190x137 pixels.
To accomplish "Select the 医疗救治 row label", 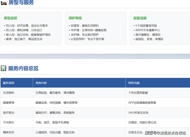I will tap(9, 113).
